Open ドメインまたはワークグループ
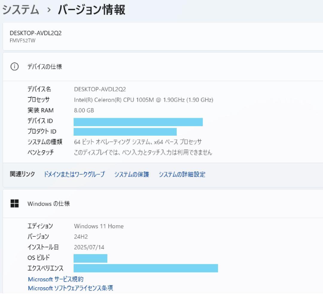Screen dimensions: 323x294 pos(75,174)
